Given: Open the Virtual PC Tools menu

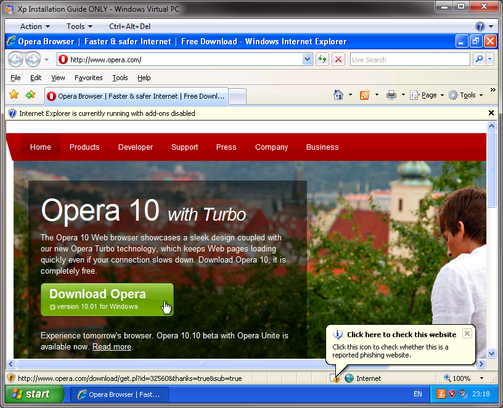Looking at the screenshot, I should click(x=80, y=27).
